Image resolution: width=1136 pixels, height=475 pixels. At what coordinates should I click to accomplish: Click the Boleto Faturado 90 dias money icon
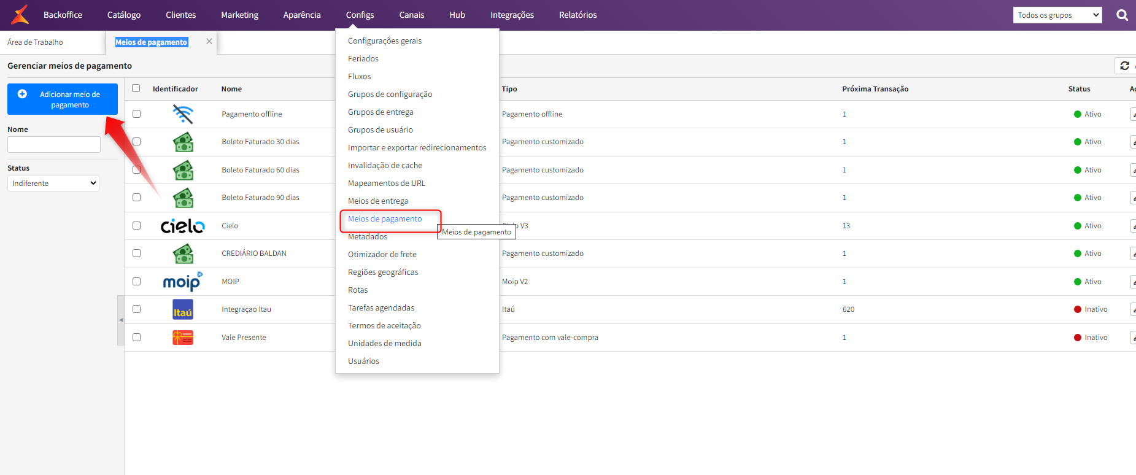click(183, 198)
